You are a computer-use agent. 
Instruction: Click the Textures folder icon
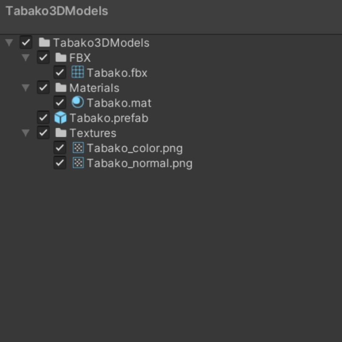tap(61, 133)
